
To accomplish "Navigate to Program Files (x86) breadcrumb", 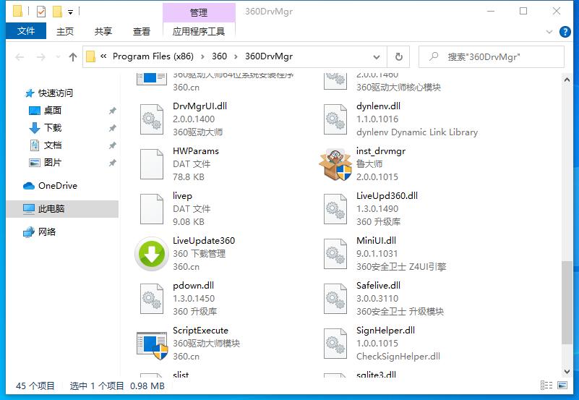I will (153, 56).
